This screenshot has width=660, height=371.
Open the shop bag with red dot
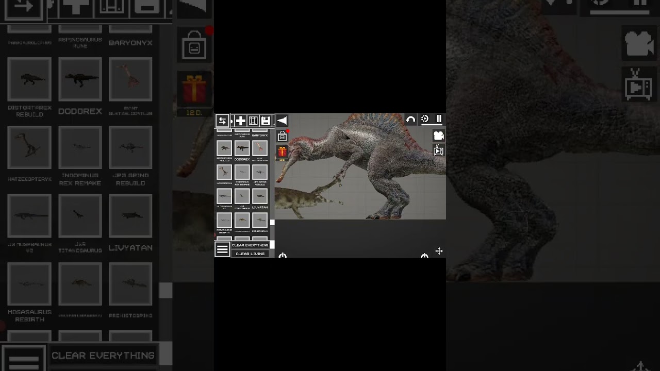[282, 136]
